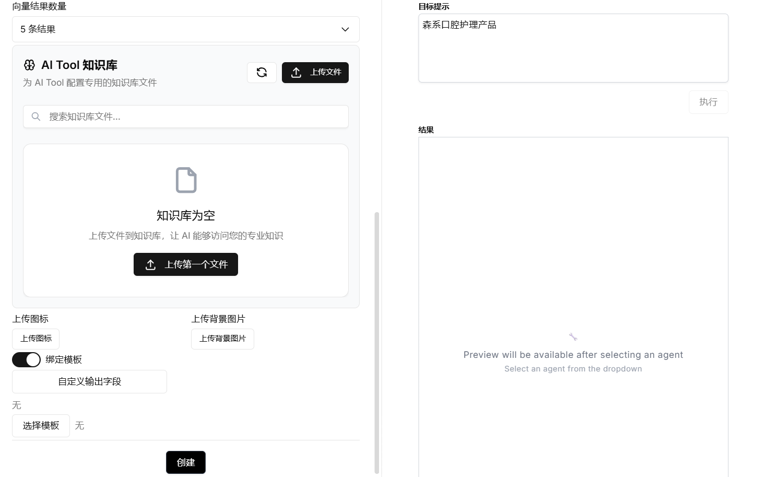Focus the 搜索知识库文件 search field
757x477 pixels.
[193, 117]
